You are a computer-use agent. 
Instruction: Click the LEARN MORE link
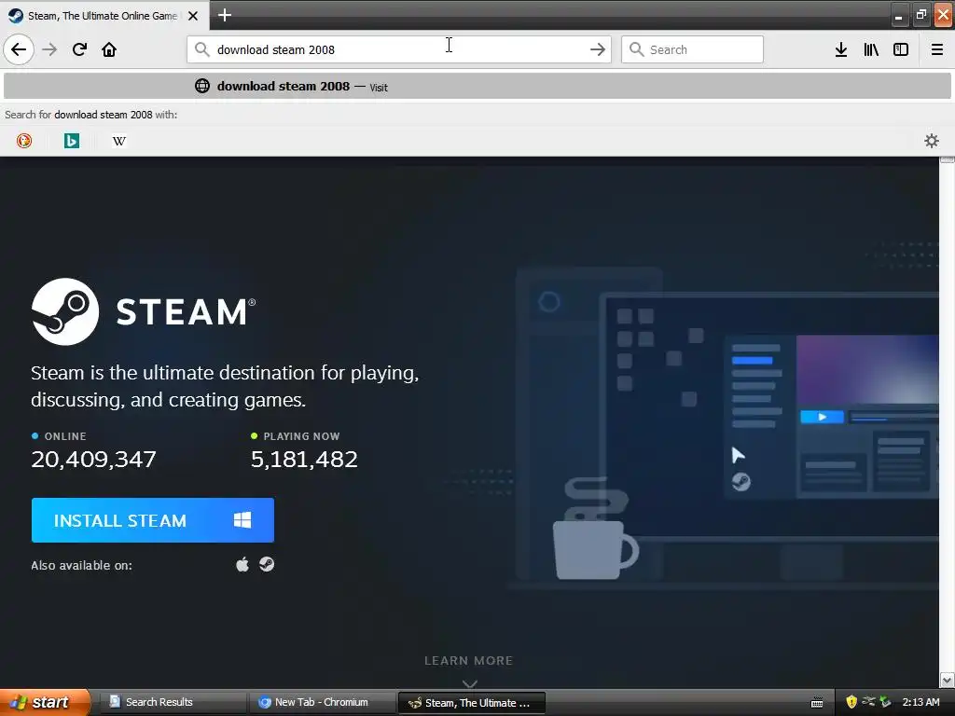(x=468, y=661)
